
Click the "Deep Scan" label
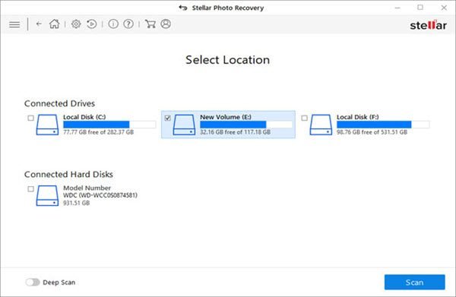[x=59, y=283]
